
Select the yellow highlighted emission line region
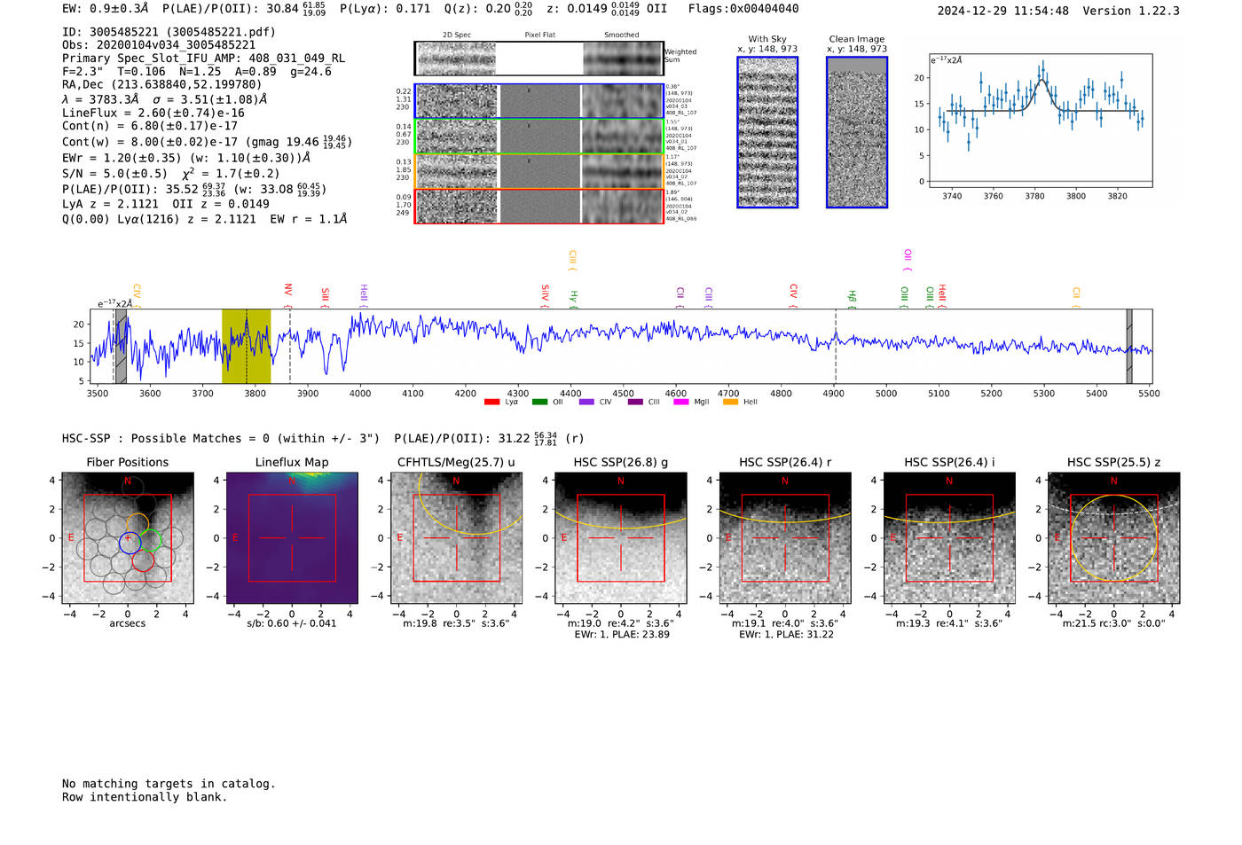pos(246,347)
